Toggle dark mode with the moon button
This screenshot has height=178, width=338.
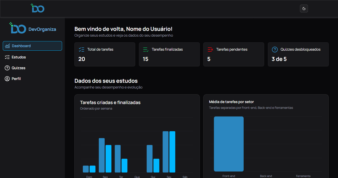pyautogui.click(x=304, y=9)
